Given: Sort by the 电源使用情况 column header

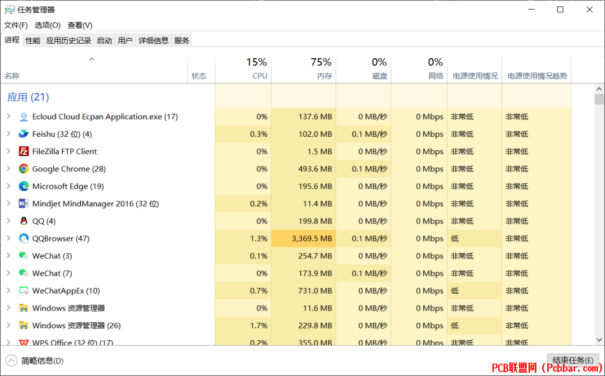Looking at the screenshot, I should 474,69.
